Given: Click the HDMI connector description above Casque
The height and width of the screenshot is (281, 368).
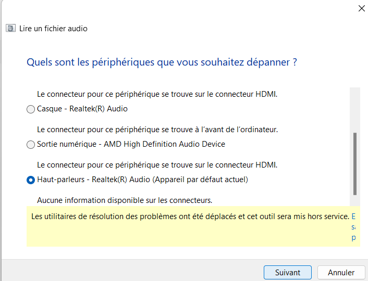Looking at the screenshot, I should [157, 94].
